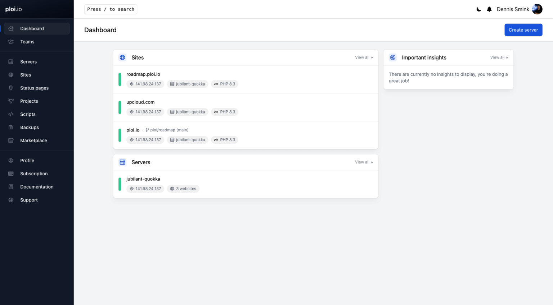553x305 pixels.
Task: Open the roadmap.ploi.io site
Action: 143,74
